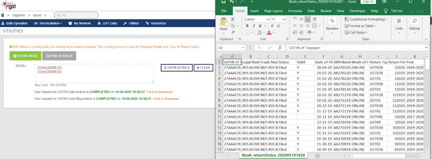Download the GSTIN filing status result

tap(166, 98)
